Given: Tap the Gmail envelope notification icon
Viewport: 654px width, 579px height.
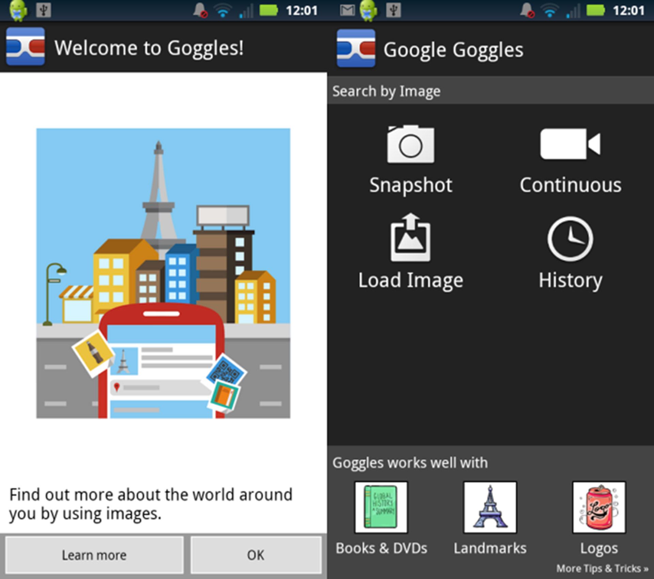Looking at the screenshot, I should [x=347, y=10].
